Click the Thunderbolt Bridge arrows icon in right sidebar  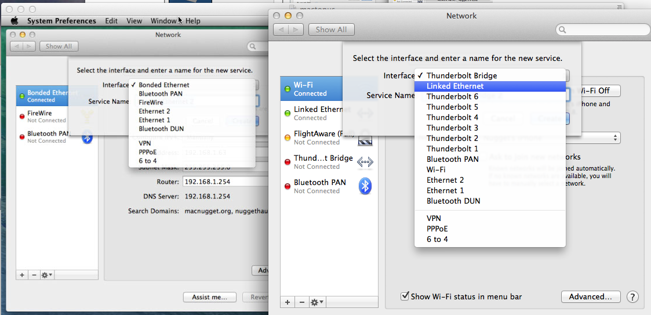(x=365, y=162)
